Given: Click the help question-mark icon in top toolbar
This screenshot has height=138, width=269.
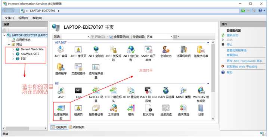Looking at the screenshot, I should point(260,10).
